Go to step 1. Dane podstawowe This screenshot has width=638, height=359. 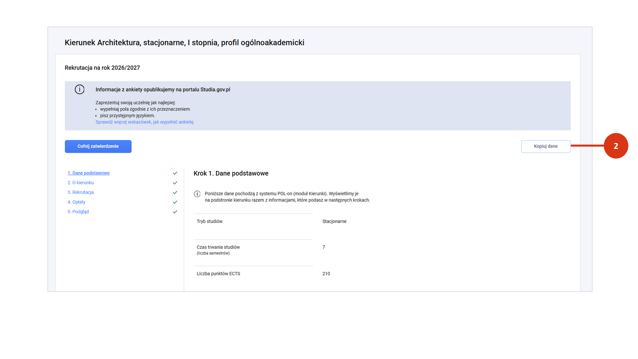click(x=88, y=173)
